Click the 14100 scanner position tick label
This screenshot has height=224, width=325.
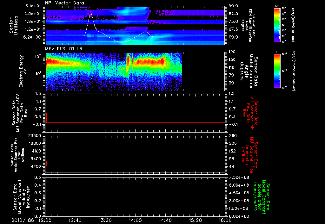coord(34,151)
